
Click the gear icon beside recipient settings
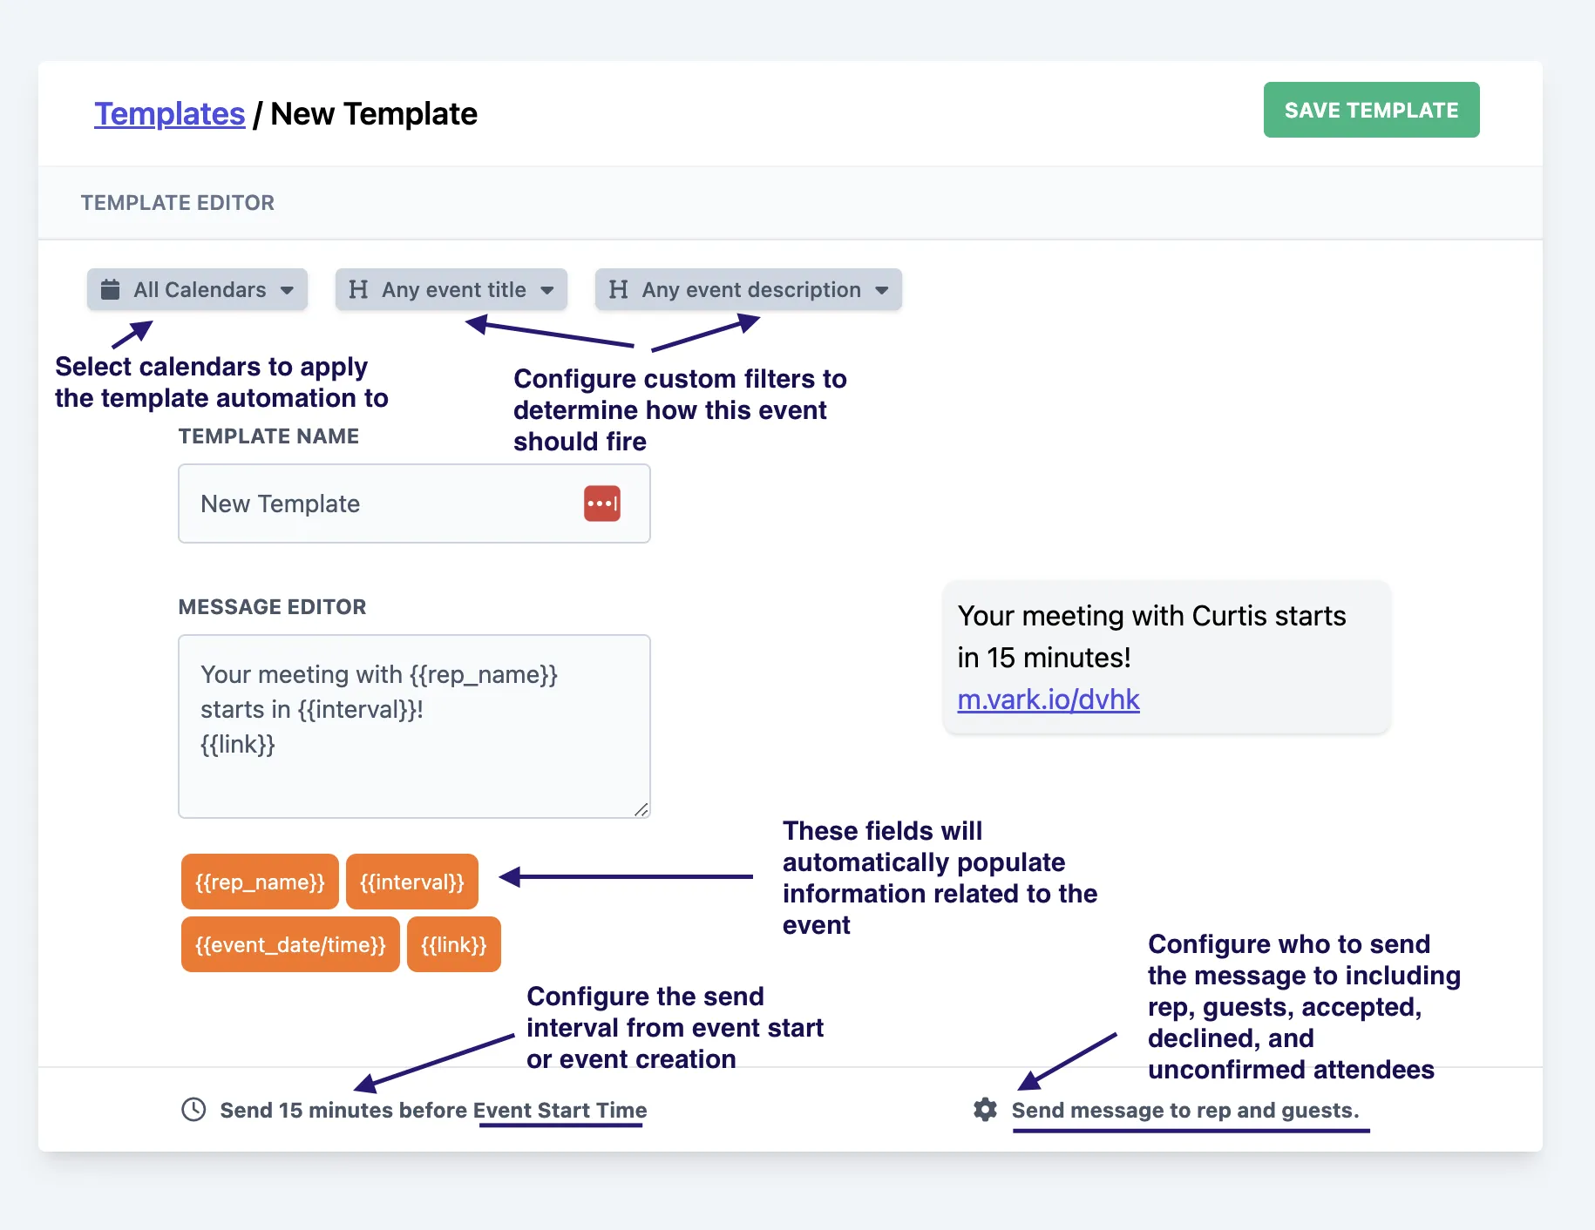[x=985, y=1110]
